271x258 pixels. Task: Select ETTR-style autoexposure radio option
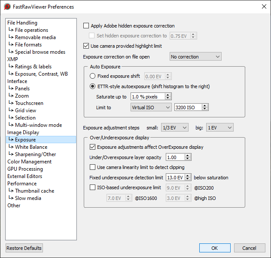pos(93,86)
